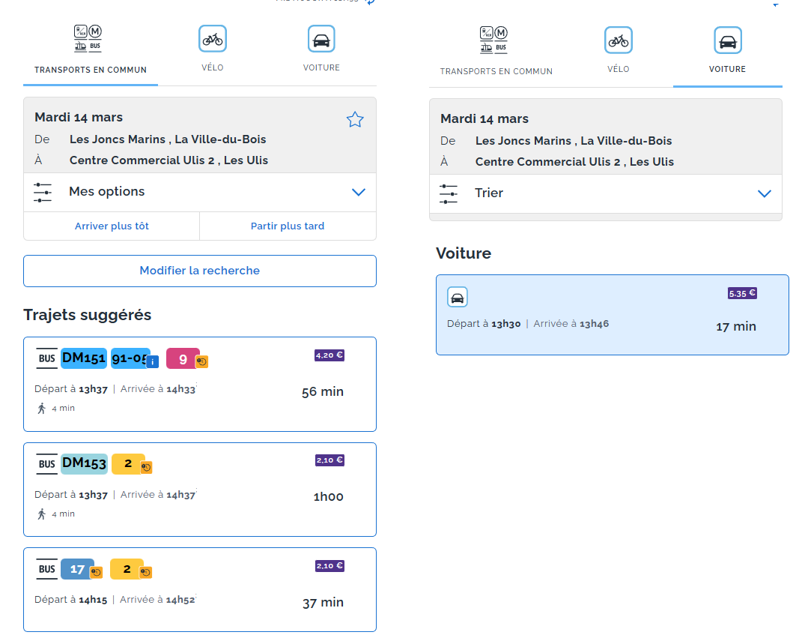Click the favorite star icon for this trip
Image resolution: width=808 pixels, height=638 pixels.
click(x=354, y=120)
